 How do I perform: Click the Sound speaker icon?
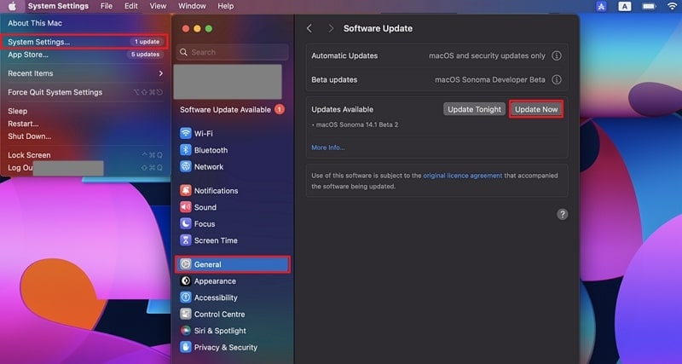186,206
